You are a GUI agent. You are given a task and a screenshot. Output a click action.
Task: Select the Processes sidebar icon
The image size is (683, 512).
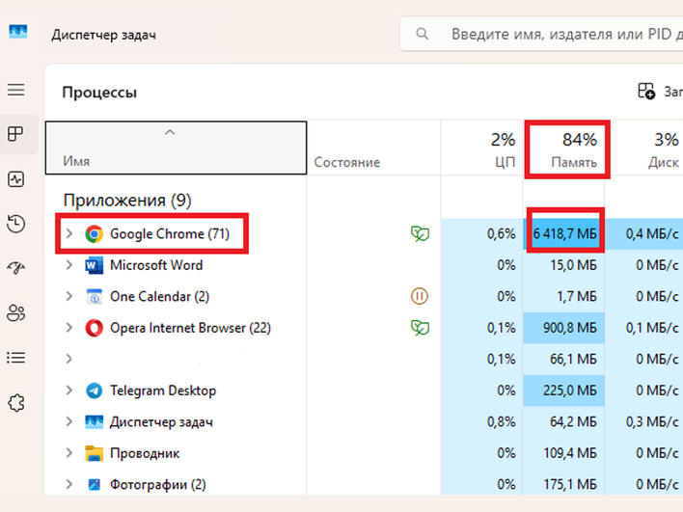click(x=16, y=134)
